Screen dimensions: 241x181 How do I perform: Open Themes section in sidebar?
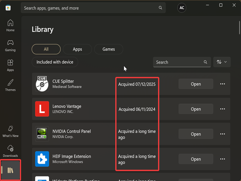[10, 85]
